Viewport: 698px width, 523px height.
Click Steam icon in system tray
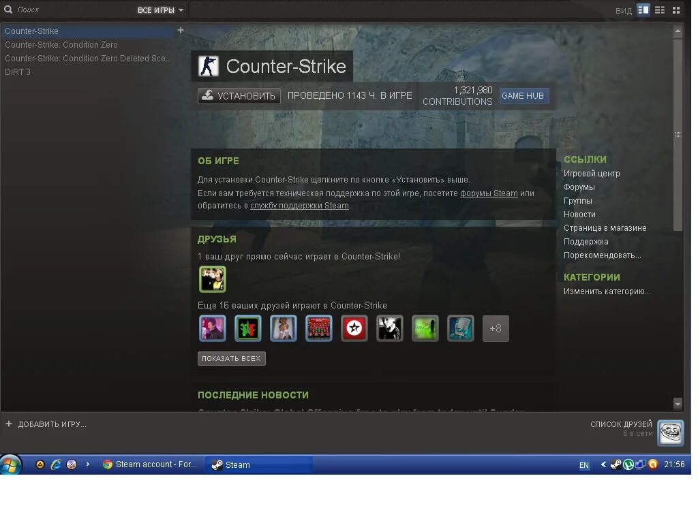point(616,464)
